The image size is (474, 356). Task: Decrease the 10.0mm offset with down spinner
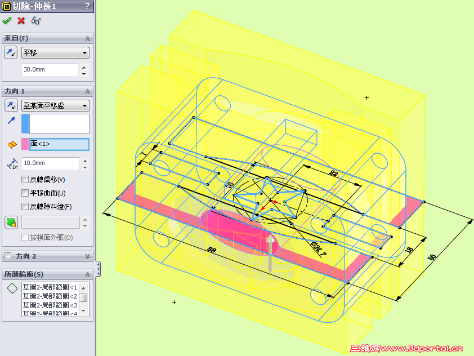[85, 167]
